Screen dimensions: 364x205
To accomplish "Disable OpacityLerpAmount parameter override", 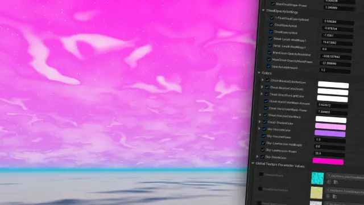I will [268, 66].
